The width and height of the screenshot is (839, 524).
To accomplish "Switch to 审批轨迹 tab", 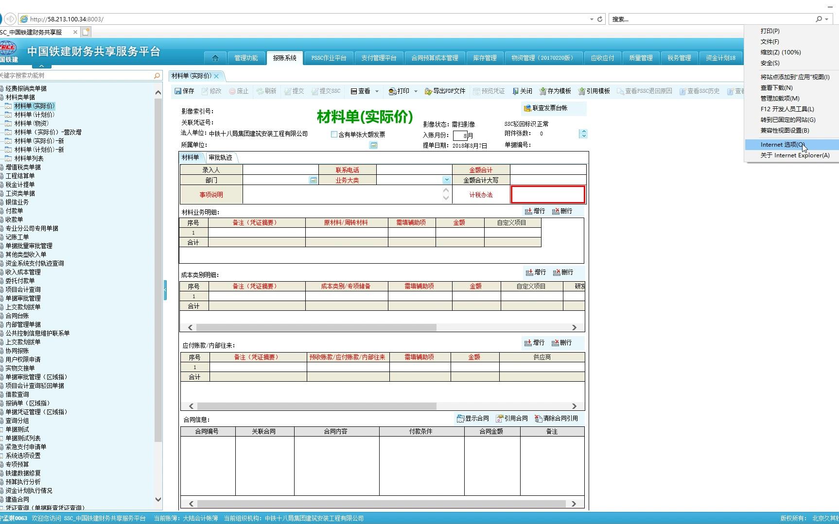I will [220, 157].
